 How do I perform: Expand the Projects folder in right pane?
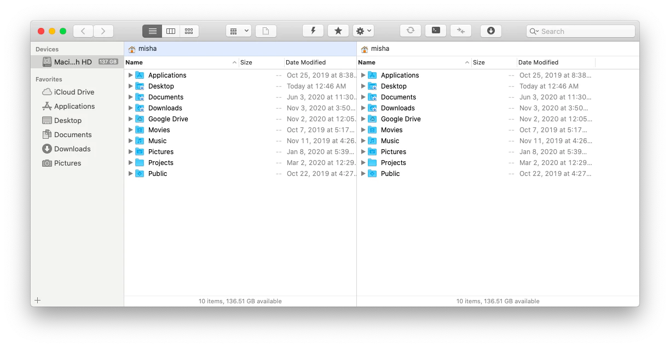click(x=363, y=163)
